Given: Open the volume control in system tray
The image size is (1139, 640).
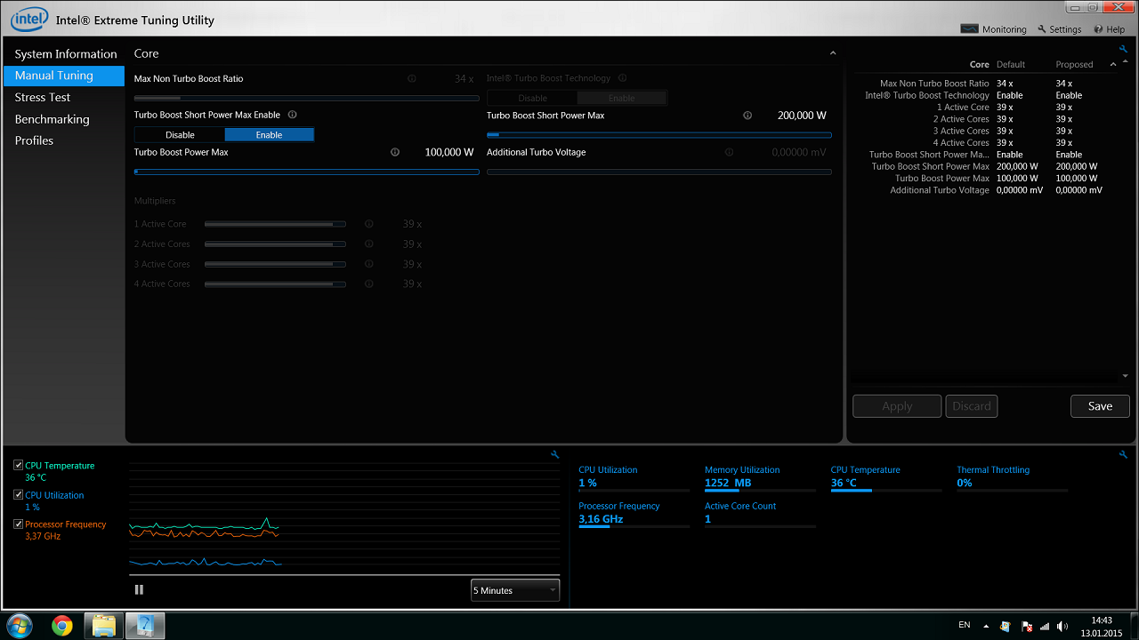Looking at the screenshot, I should pos(1062,626).
